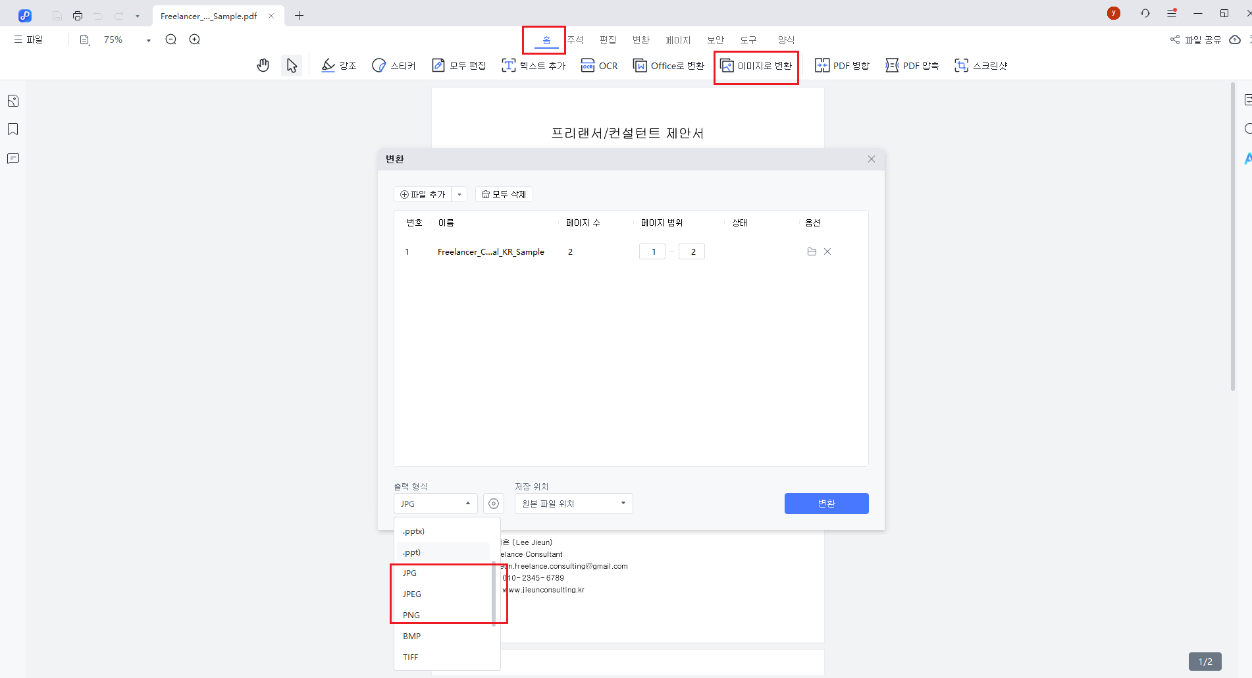Start a 스크린샷 screenshot capture
This screenshot has width=1252, height=678.
(x=981, y=65)
